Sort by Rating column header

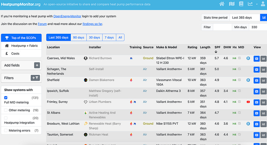coord(192,47)
